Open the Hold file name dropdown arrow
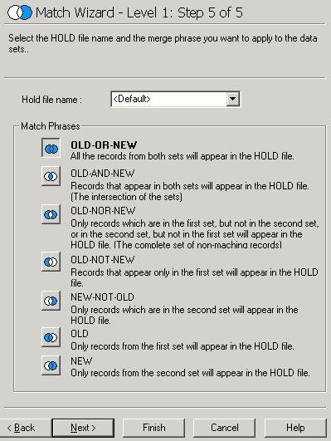331x441 pixels. 233,99
